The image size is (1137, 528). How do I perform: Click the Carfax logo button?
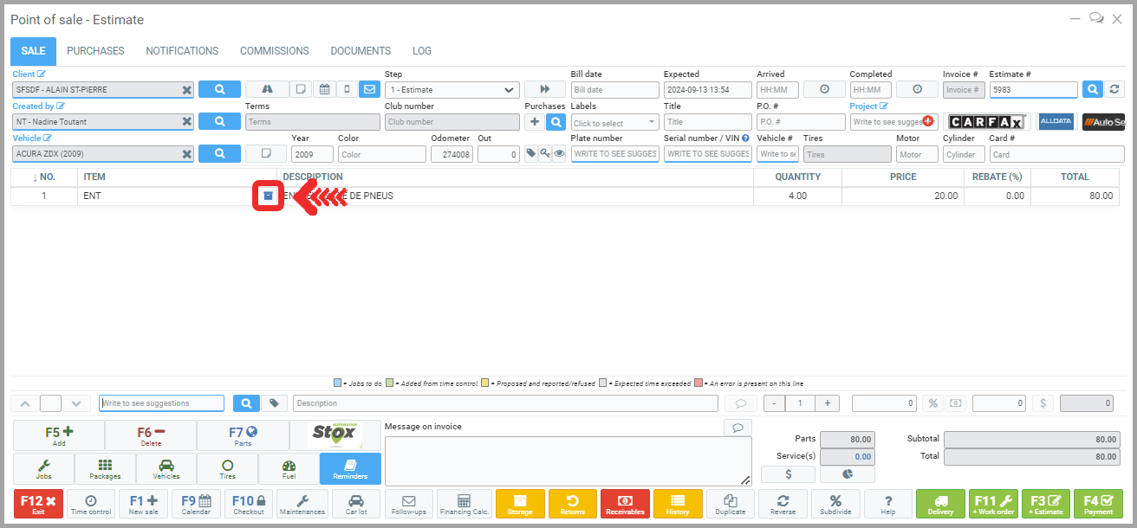click(x=987, y=122)
